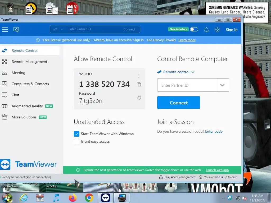Refresh the password with the regenerate icon
Image resolution: width=271 pixels, height=203 pixels.
click(139, 98)
